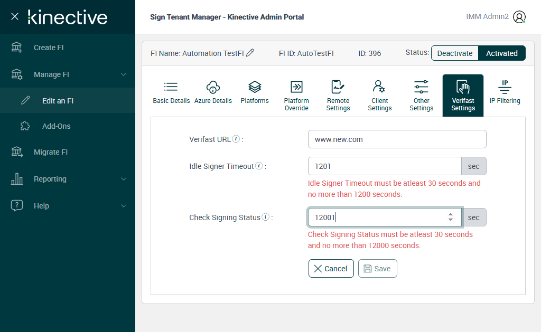Click the sec unit beside Idle Signer Timeout

474,166
